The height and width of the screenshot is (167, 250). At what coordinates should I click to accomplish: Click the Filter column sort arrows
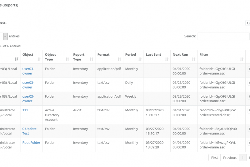pyautogui.click(x=242, y=59)
